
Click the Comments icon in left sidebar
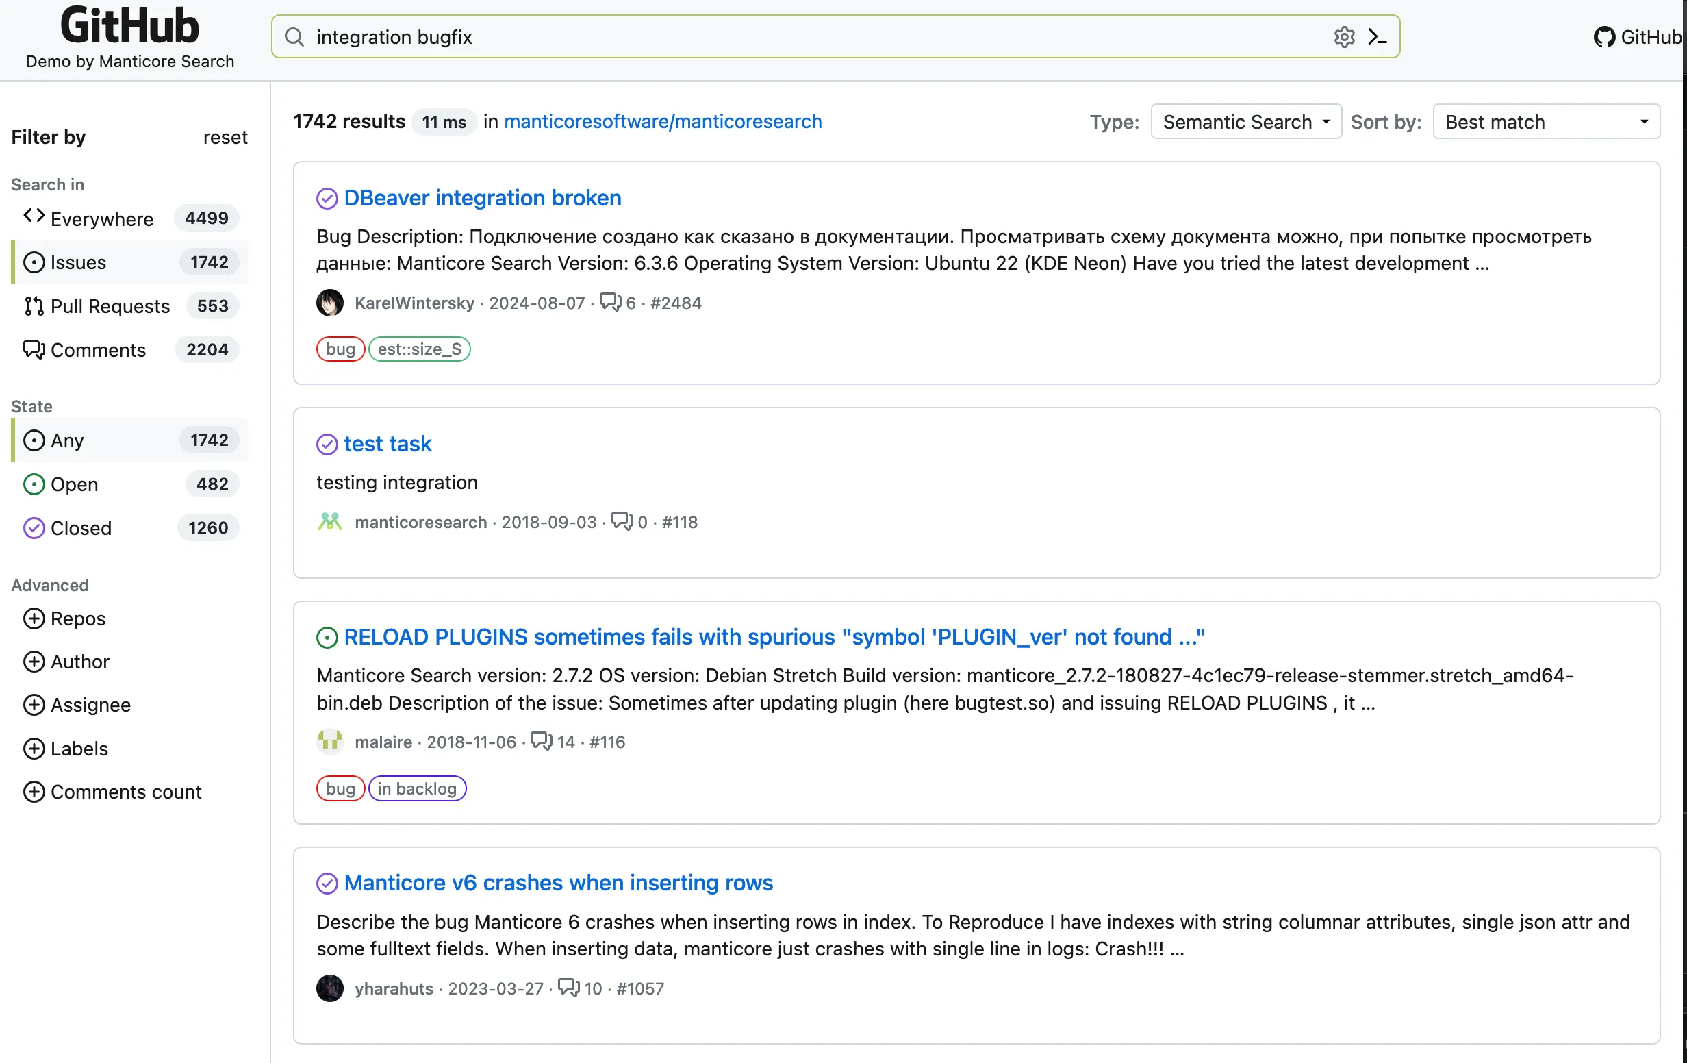click(x=33, y=349)
